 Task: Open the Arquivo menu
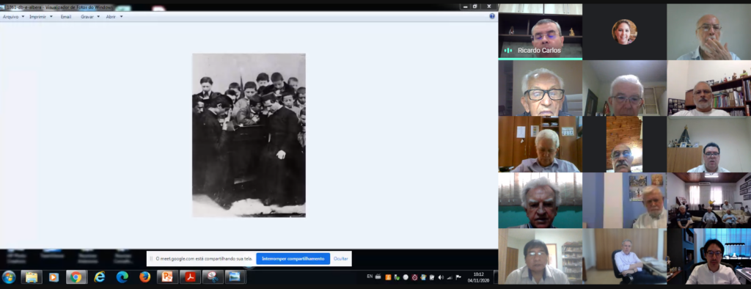(13, 16)
